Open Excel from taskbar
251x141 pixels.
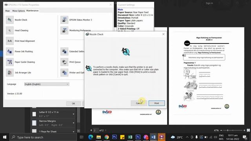click(x=130, y=137)
